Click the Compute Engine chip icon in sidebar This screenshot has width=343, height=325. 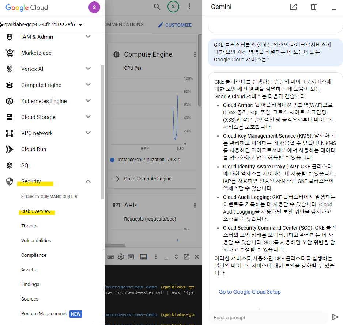10,85
